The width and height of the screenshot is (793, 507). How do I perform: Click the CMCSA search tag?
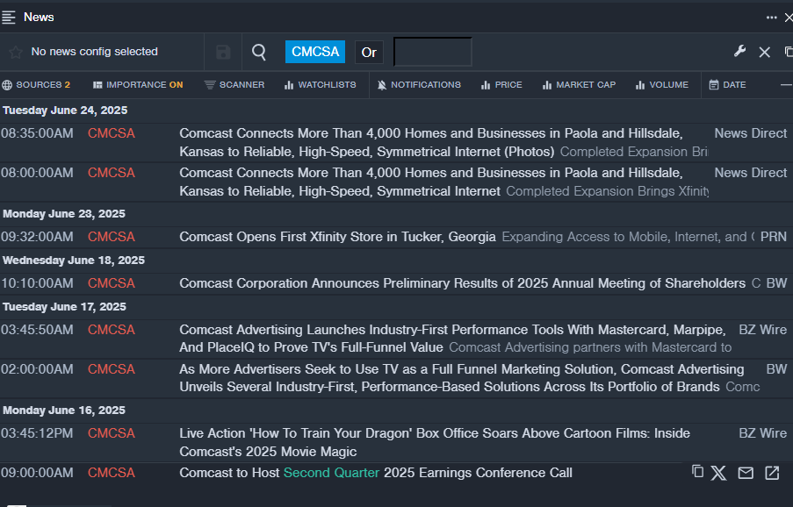(315, 52)
